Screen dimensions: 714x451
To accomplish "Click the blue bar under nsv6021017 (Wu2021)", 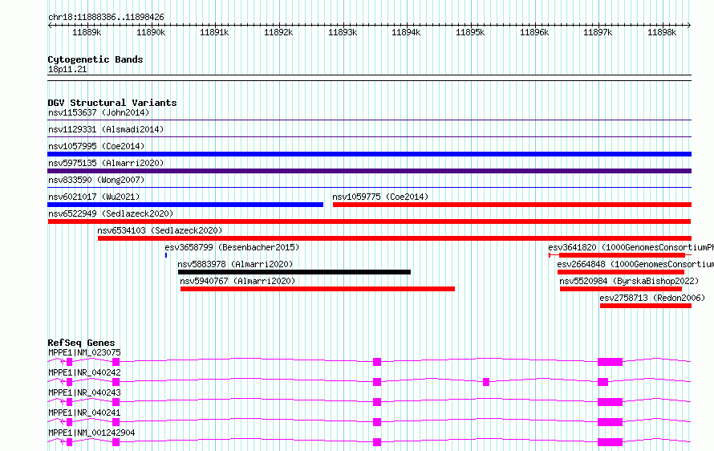I will pos(185,205).
